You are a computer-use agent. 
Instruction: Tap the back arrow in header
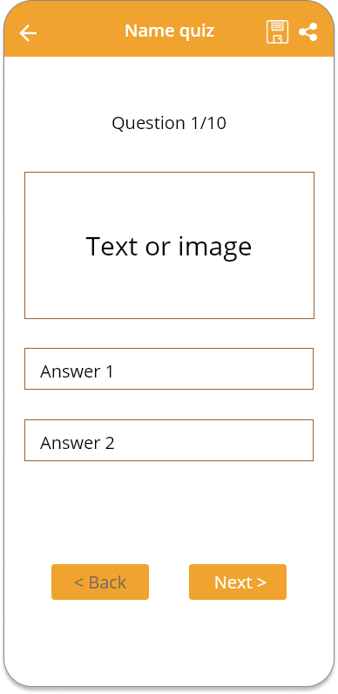click(28, 33)
